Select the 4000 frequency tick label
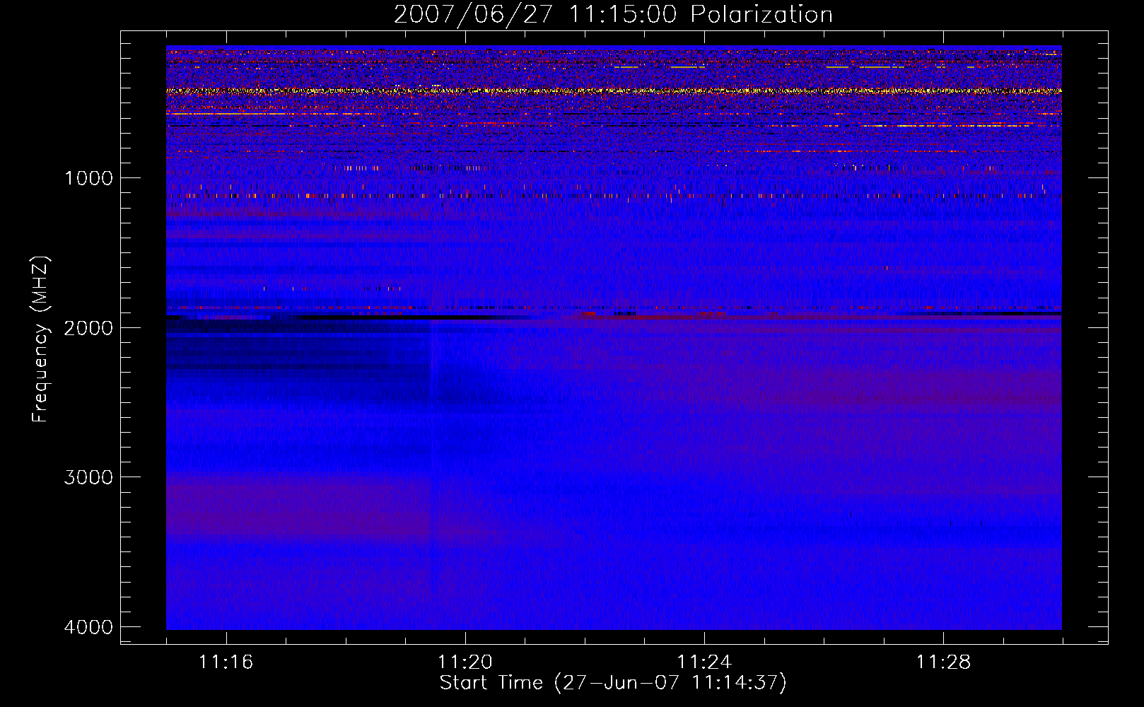This screenshot has width=1144, height=707. pyautogui.click(x=89, y=627)
